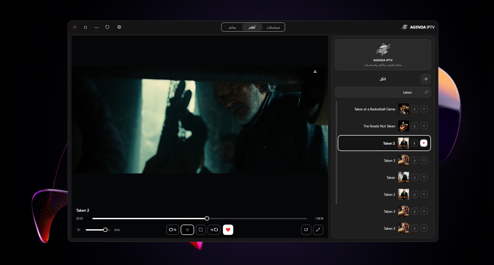The image size is (494, 265).
Task: Download the highlighted Taken 2 movie
Action: [x=414, y=143]
